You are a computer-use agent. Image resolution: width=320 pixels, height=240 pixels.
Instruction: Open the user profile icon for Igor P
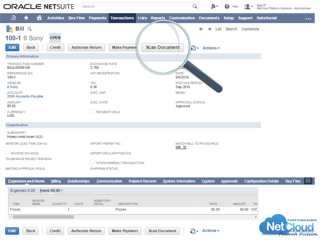tap(248, 7)
